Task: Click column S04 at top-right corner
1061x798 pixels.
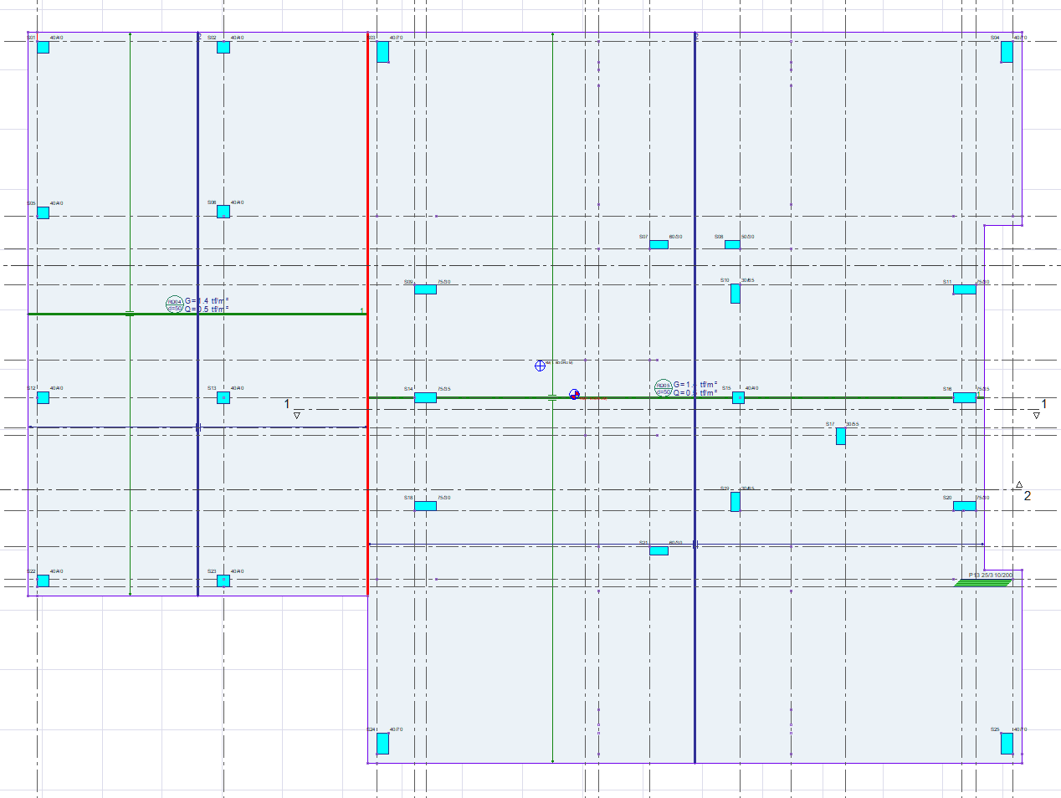Action: pos(1007,52)
